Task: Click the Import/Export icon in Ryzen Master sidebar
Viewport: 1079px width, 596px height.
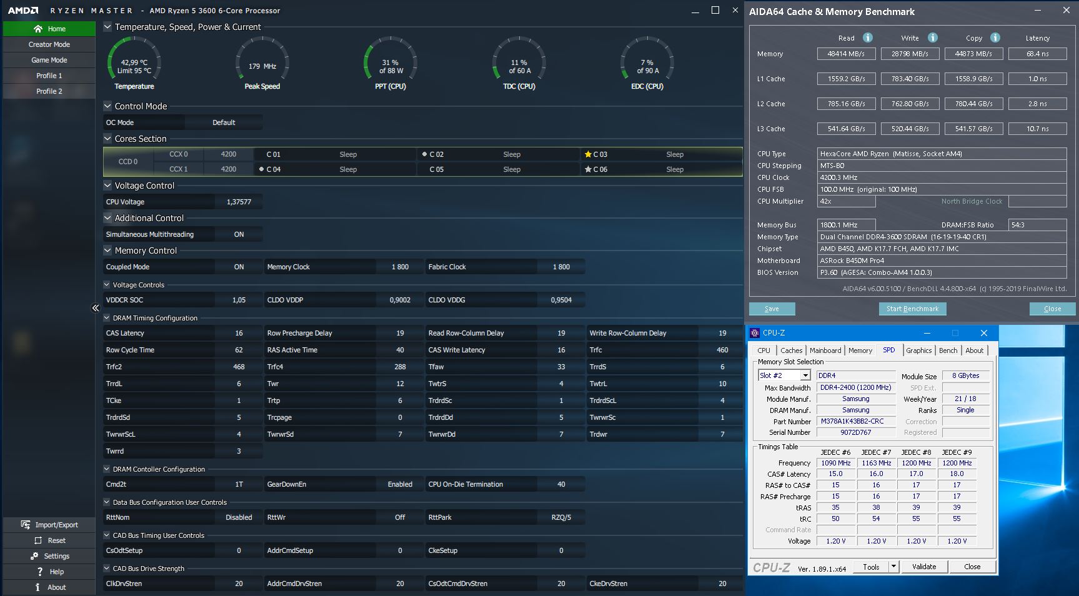Action: pos(26,525)
